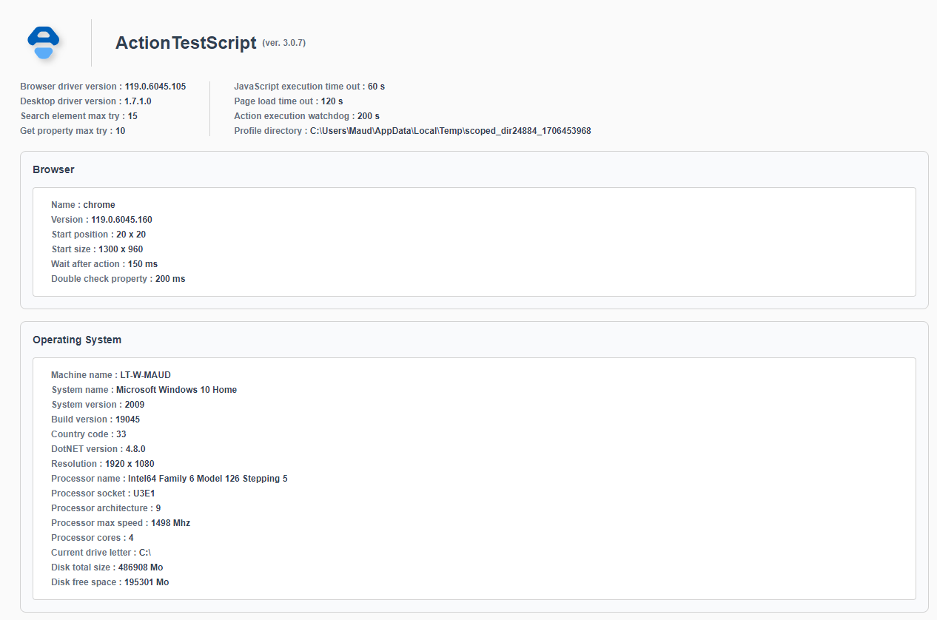Click the ActionTestScript title heading
Image resolution: width=937 pixels, height=620 pixels.
coord(186,43)
